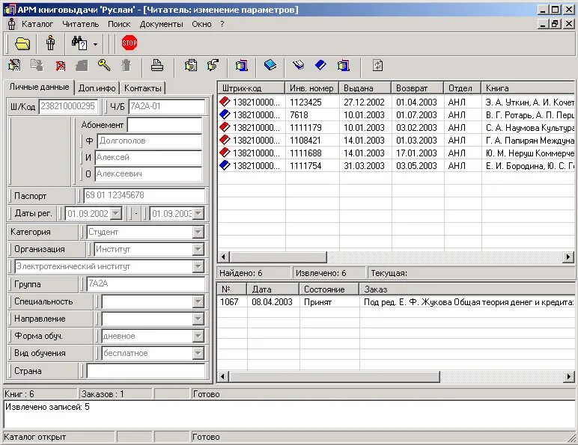Click the application icon left of Каталог menu
Screen dimensions: 578x445
click(11, 24)
